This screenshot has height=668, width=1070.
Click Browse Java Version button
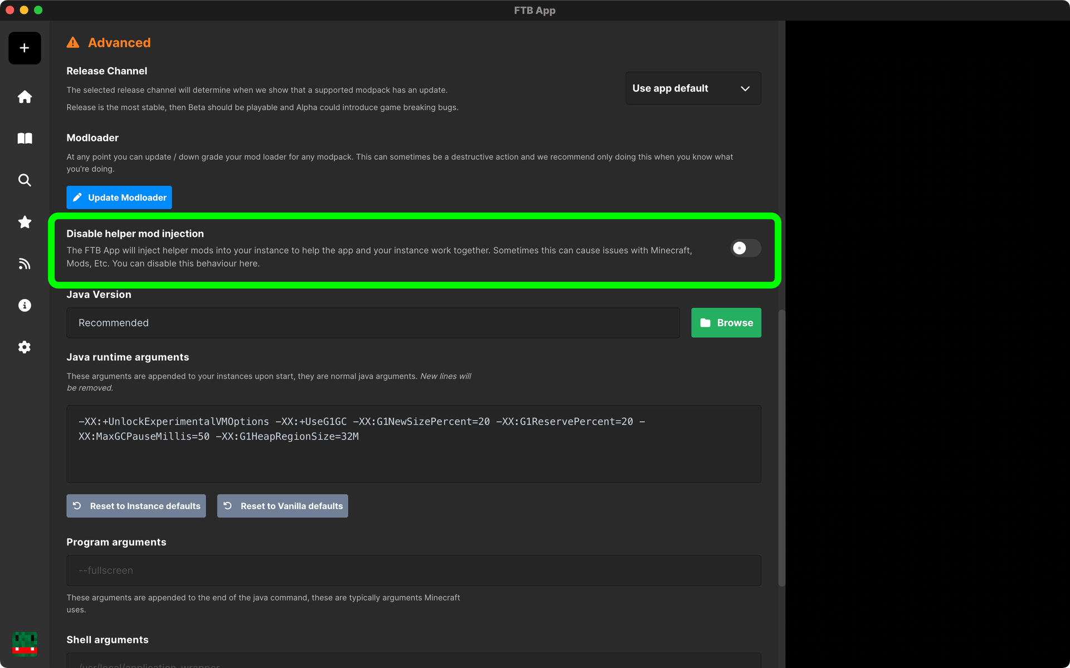point(726,321)
